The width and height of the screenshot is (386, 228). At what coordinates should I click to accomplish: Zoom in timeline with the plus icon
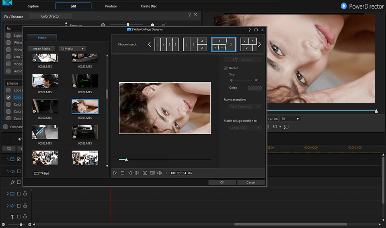coord(30,224)
